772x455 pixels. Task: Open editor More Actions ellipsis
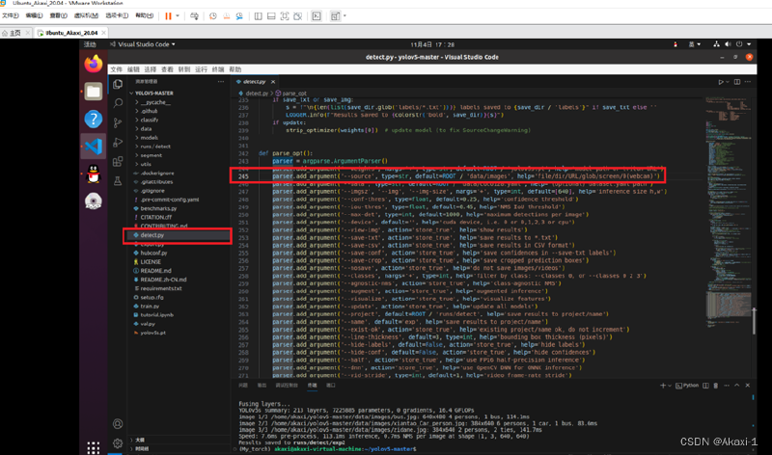(747, 82)
